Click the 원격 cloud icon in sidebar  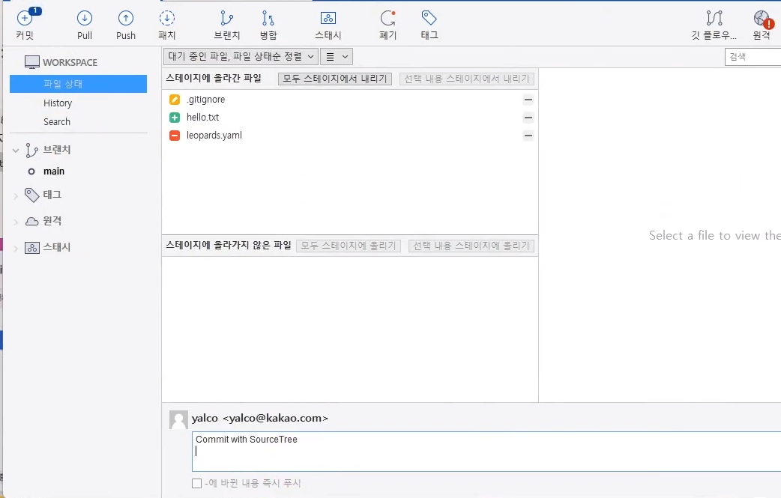pos(32,222)
